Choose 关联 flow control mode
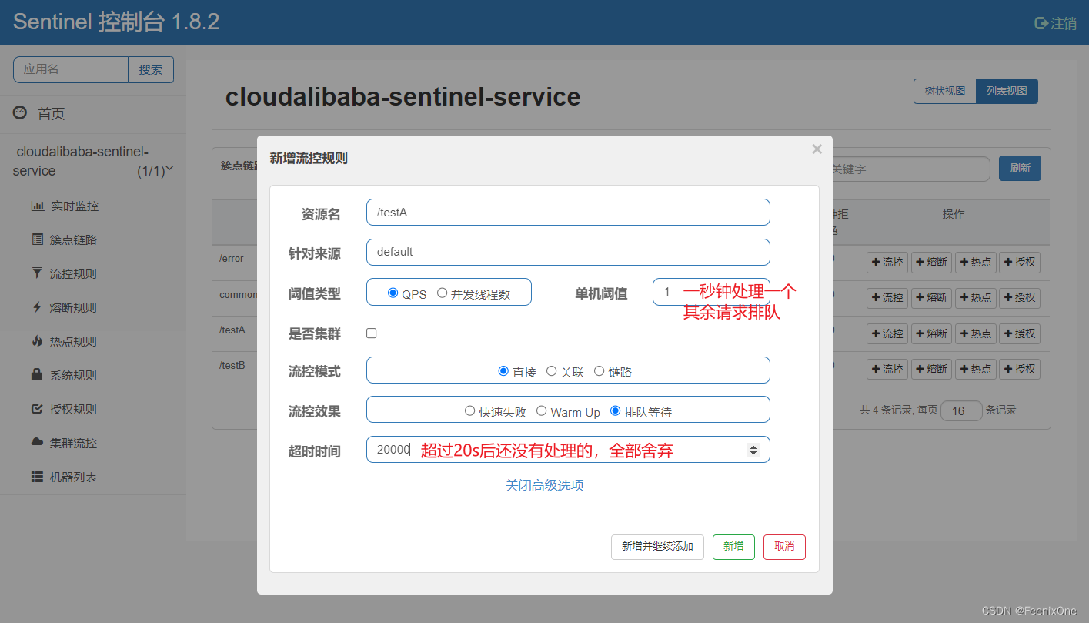Viewport: 1089px width, 623px height. [x=551, y=371]
